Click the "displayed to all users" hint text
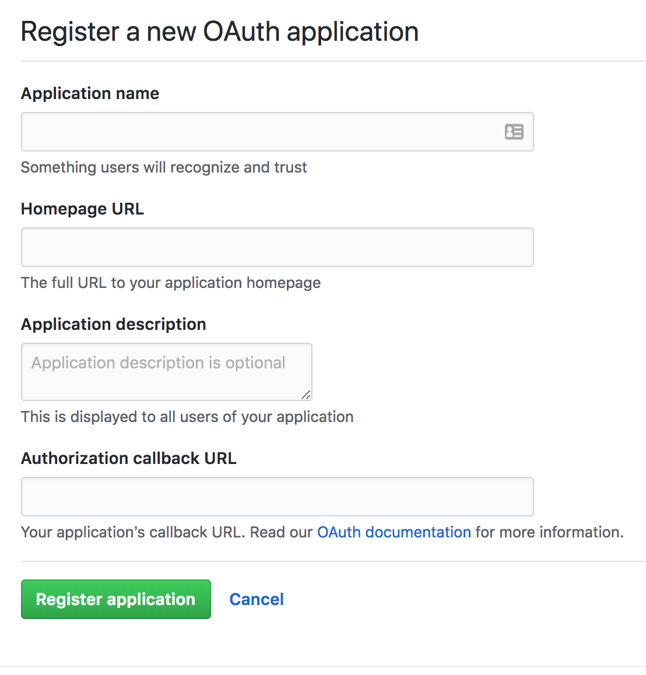The width and height of the screenshot is (646, 675). point(187,417)
